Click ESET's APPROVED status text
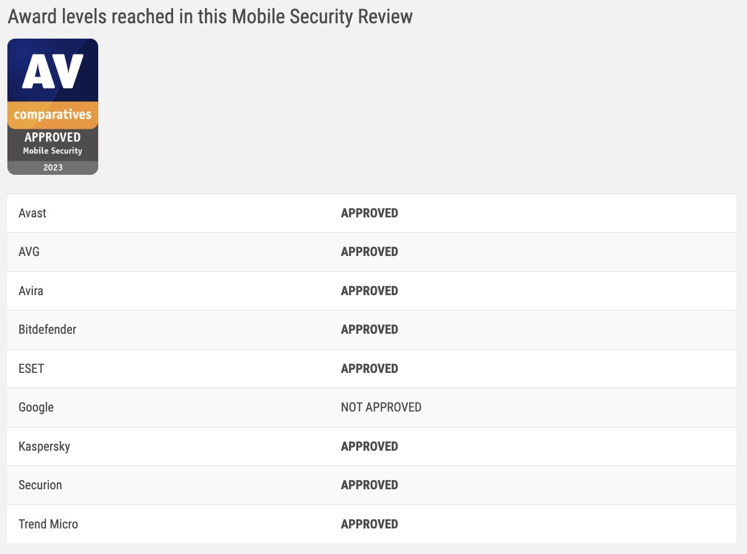This screenshot has width=747, height=554. tap(369, 369)
